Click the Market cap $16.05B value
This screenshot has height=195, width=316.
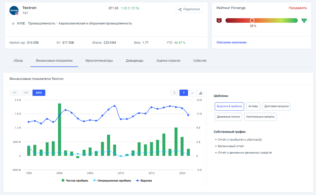tap(33, 43)
